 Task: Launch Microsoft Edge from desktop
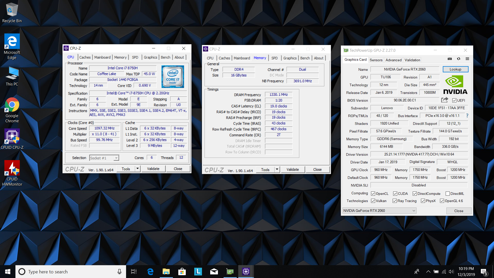pos(12,47)
